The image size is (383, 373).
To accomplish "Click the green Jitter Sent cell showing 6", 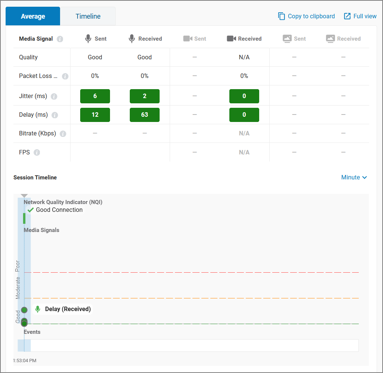I will pyautogui.click(x=95, y=96).
